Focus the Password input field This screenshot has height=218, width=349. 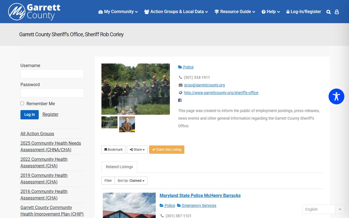[x=52, y=93]
